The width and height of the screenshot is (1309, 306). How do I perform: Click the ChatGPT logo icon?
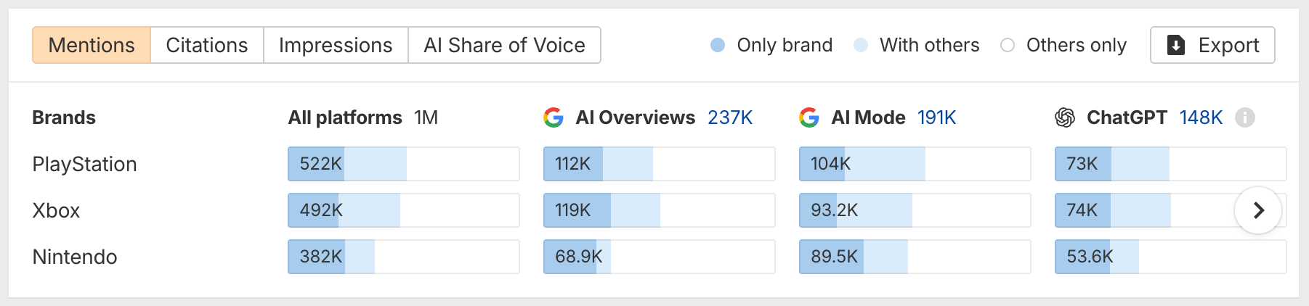1065,117
